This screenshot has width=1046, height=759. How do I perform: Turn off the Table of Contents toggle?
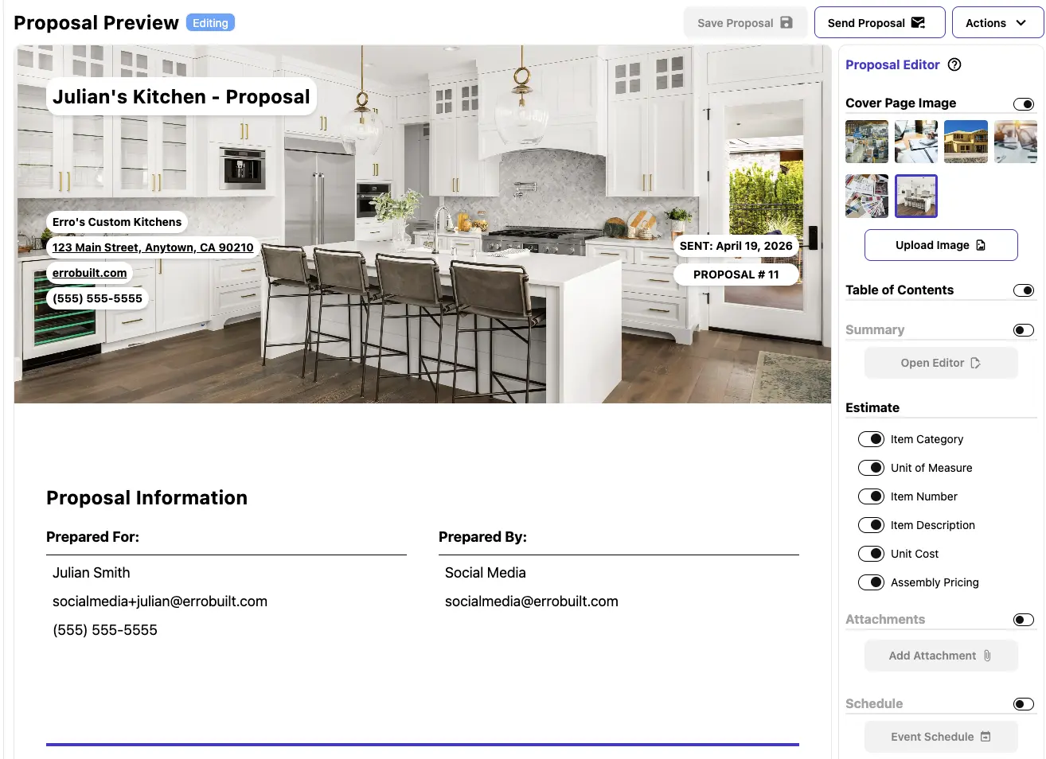click(1024, 290)
